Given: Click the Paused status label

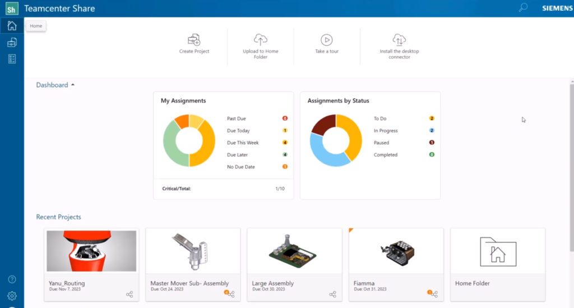Looking at the screenshot, I should tap(381, 142).
